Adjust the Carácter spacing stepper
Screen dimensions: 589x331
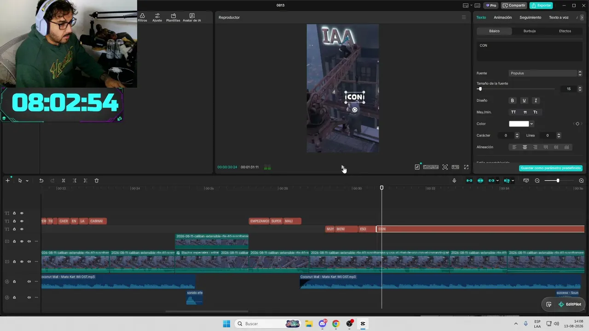tap(517, 136)
